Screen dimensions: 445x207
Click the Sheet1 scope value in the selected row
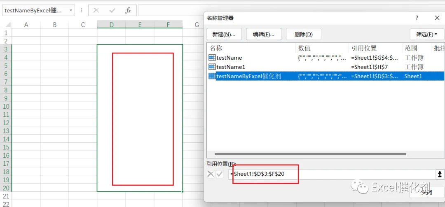pos(413,76)
